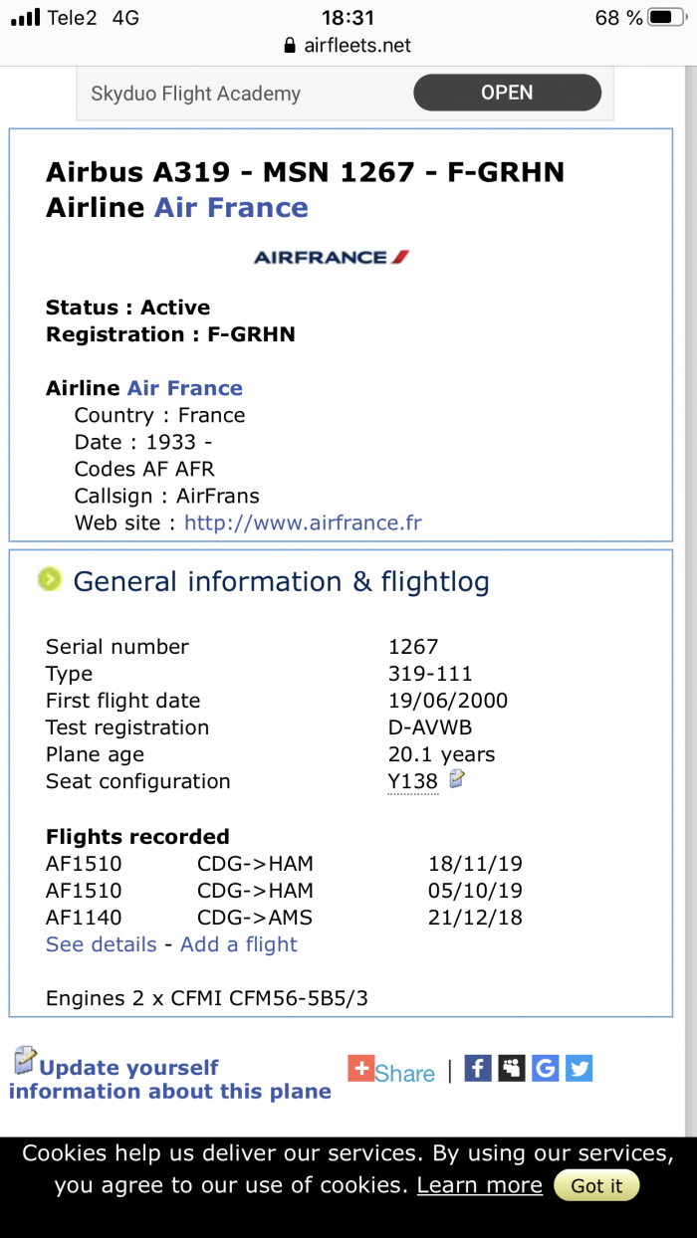Click the Facebook share icon

click(478, 1068)
